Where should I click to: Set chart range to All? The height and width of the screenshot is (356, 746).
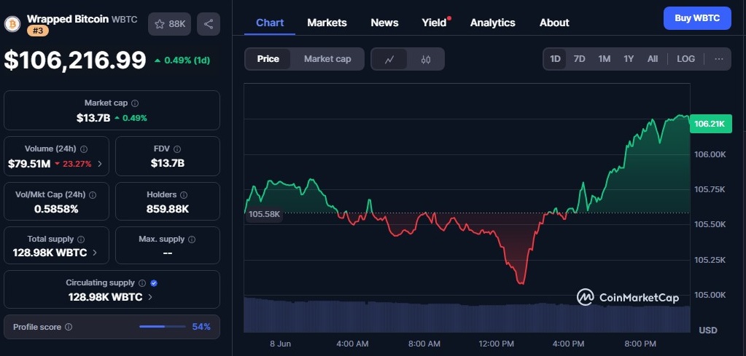[653, 59]
